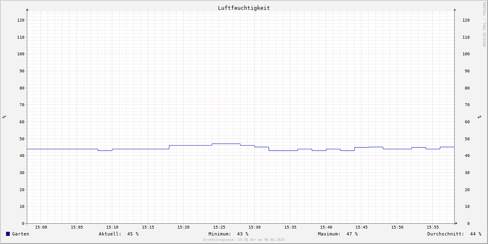Click the 15:10 time axis label
Viewport: 488px width, 244px height.
[112, 227]
